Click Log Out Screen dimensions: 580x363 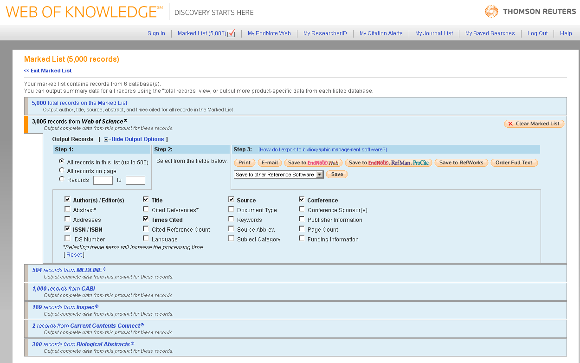(x=538, y=33)
